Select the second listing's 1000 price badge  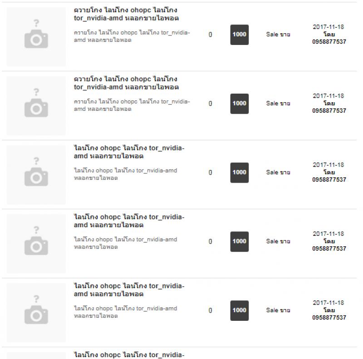240,104
